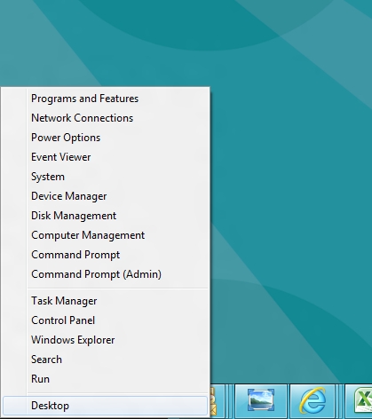Open the Run dialog entry
Viewport: 372px width, 419px height.
pos(40,379)
